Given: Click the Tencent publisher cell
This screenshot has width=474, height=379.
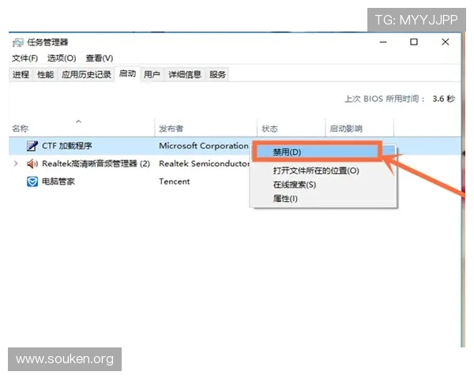Looking at the screenshot, I should pos(175,182).
